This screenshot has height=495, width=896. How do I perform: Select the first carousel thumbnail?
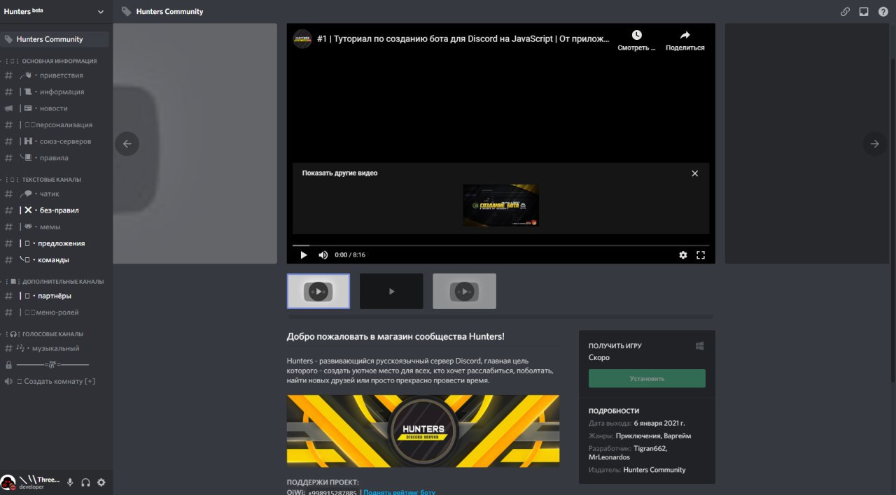[318, 291]
